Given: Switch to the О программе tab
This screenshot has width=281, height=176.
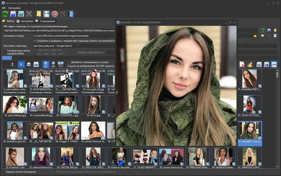Looking at the screenshot, I should point(47,21).
